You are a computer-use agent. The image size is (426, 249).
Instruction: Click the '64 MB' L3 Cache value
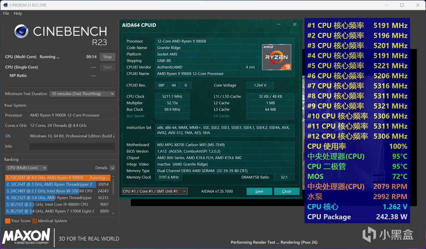click(x=271, y=110)
